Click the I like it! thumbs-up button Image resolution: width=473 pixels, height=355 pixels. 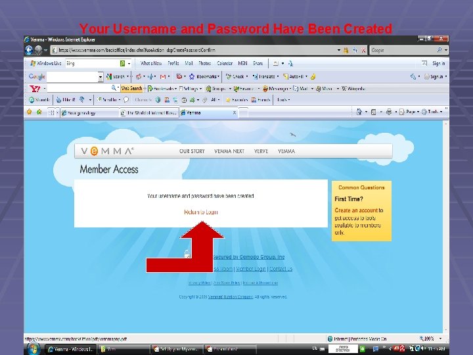pos(66,100)
